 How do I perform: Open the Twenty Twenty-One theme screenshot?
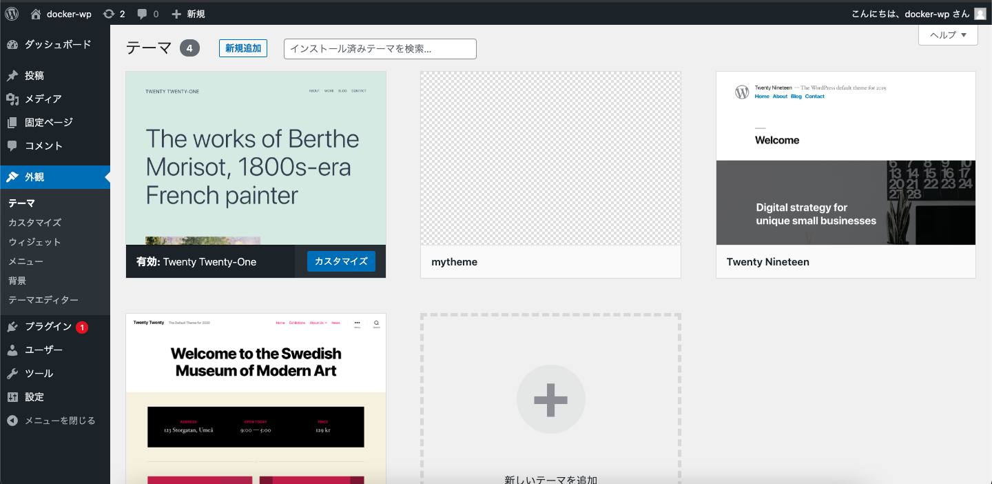click(256, 158)
